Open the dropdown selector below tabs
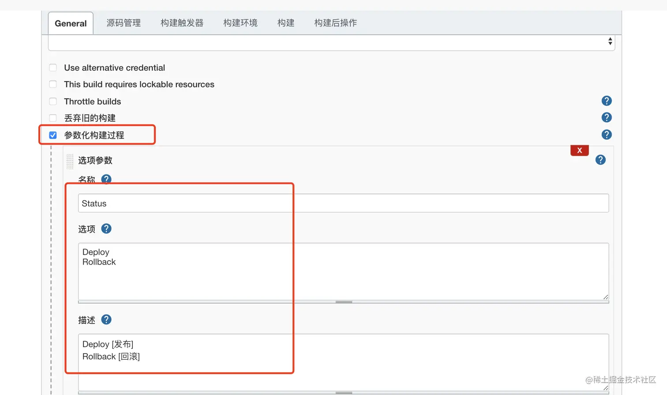Screen dimensions: 667x395 click(331, 42)
